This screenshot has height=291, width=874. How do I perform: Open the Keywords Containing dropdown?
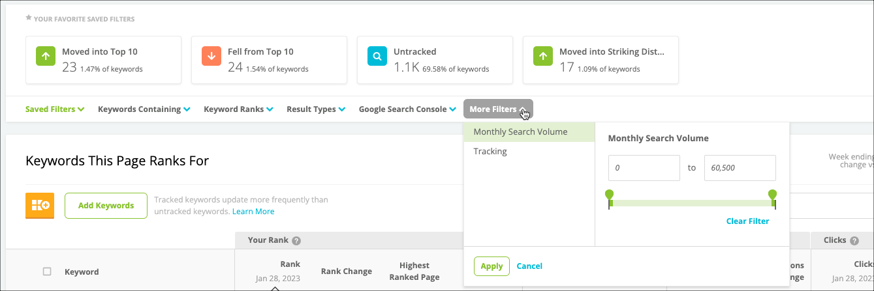[144, 109]
